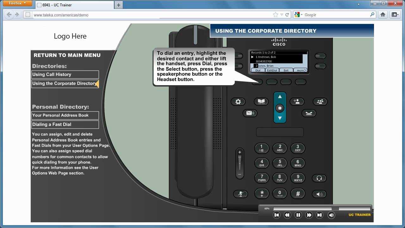Click keypad digit 1
Image resolution: width=405 pixels, height=228 pixels.
click(262, 148)
